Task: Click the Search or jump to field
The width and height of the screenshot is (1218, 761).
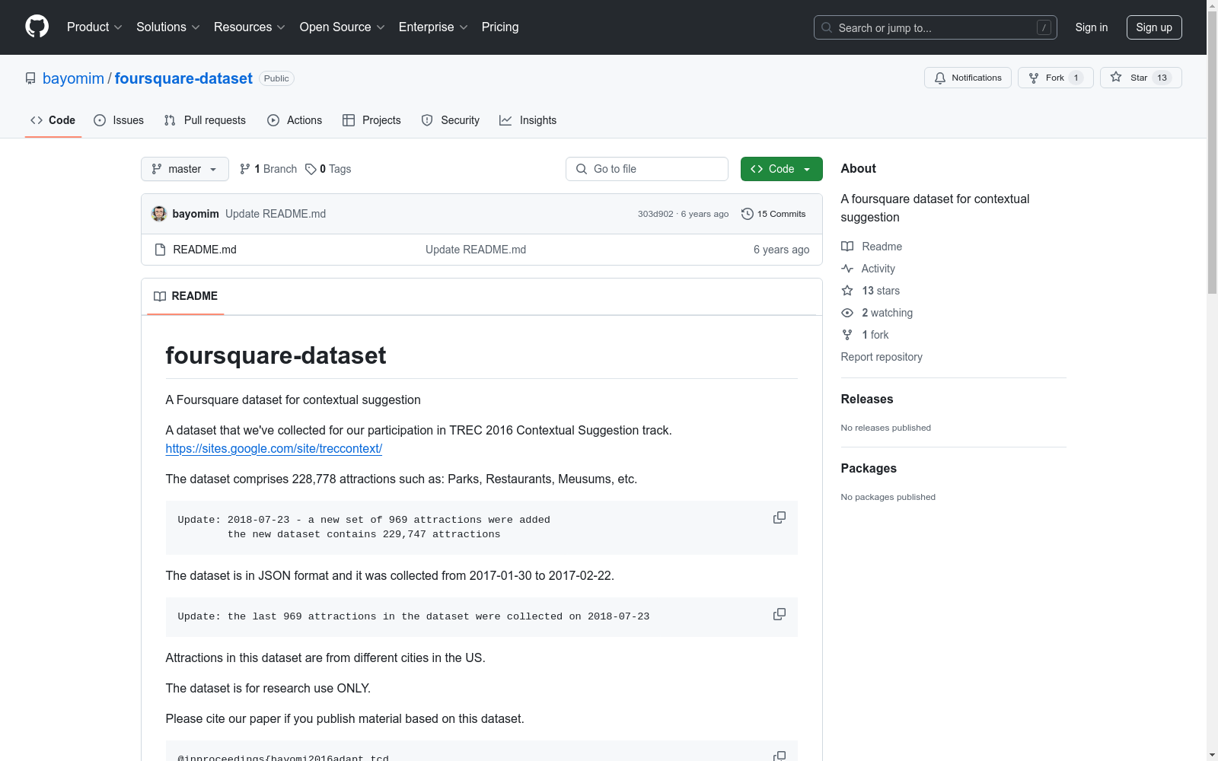Action: 936,27
